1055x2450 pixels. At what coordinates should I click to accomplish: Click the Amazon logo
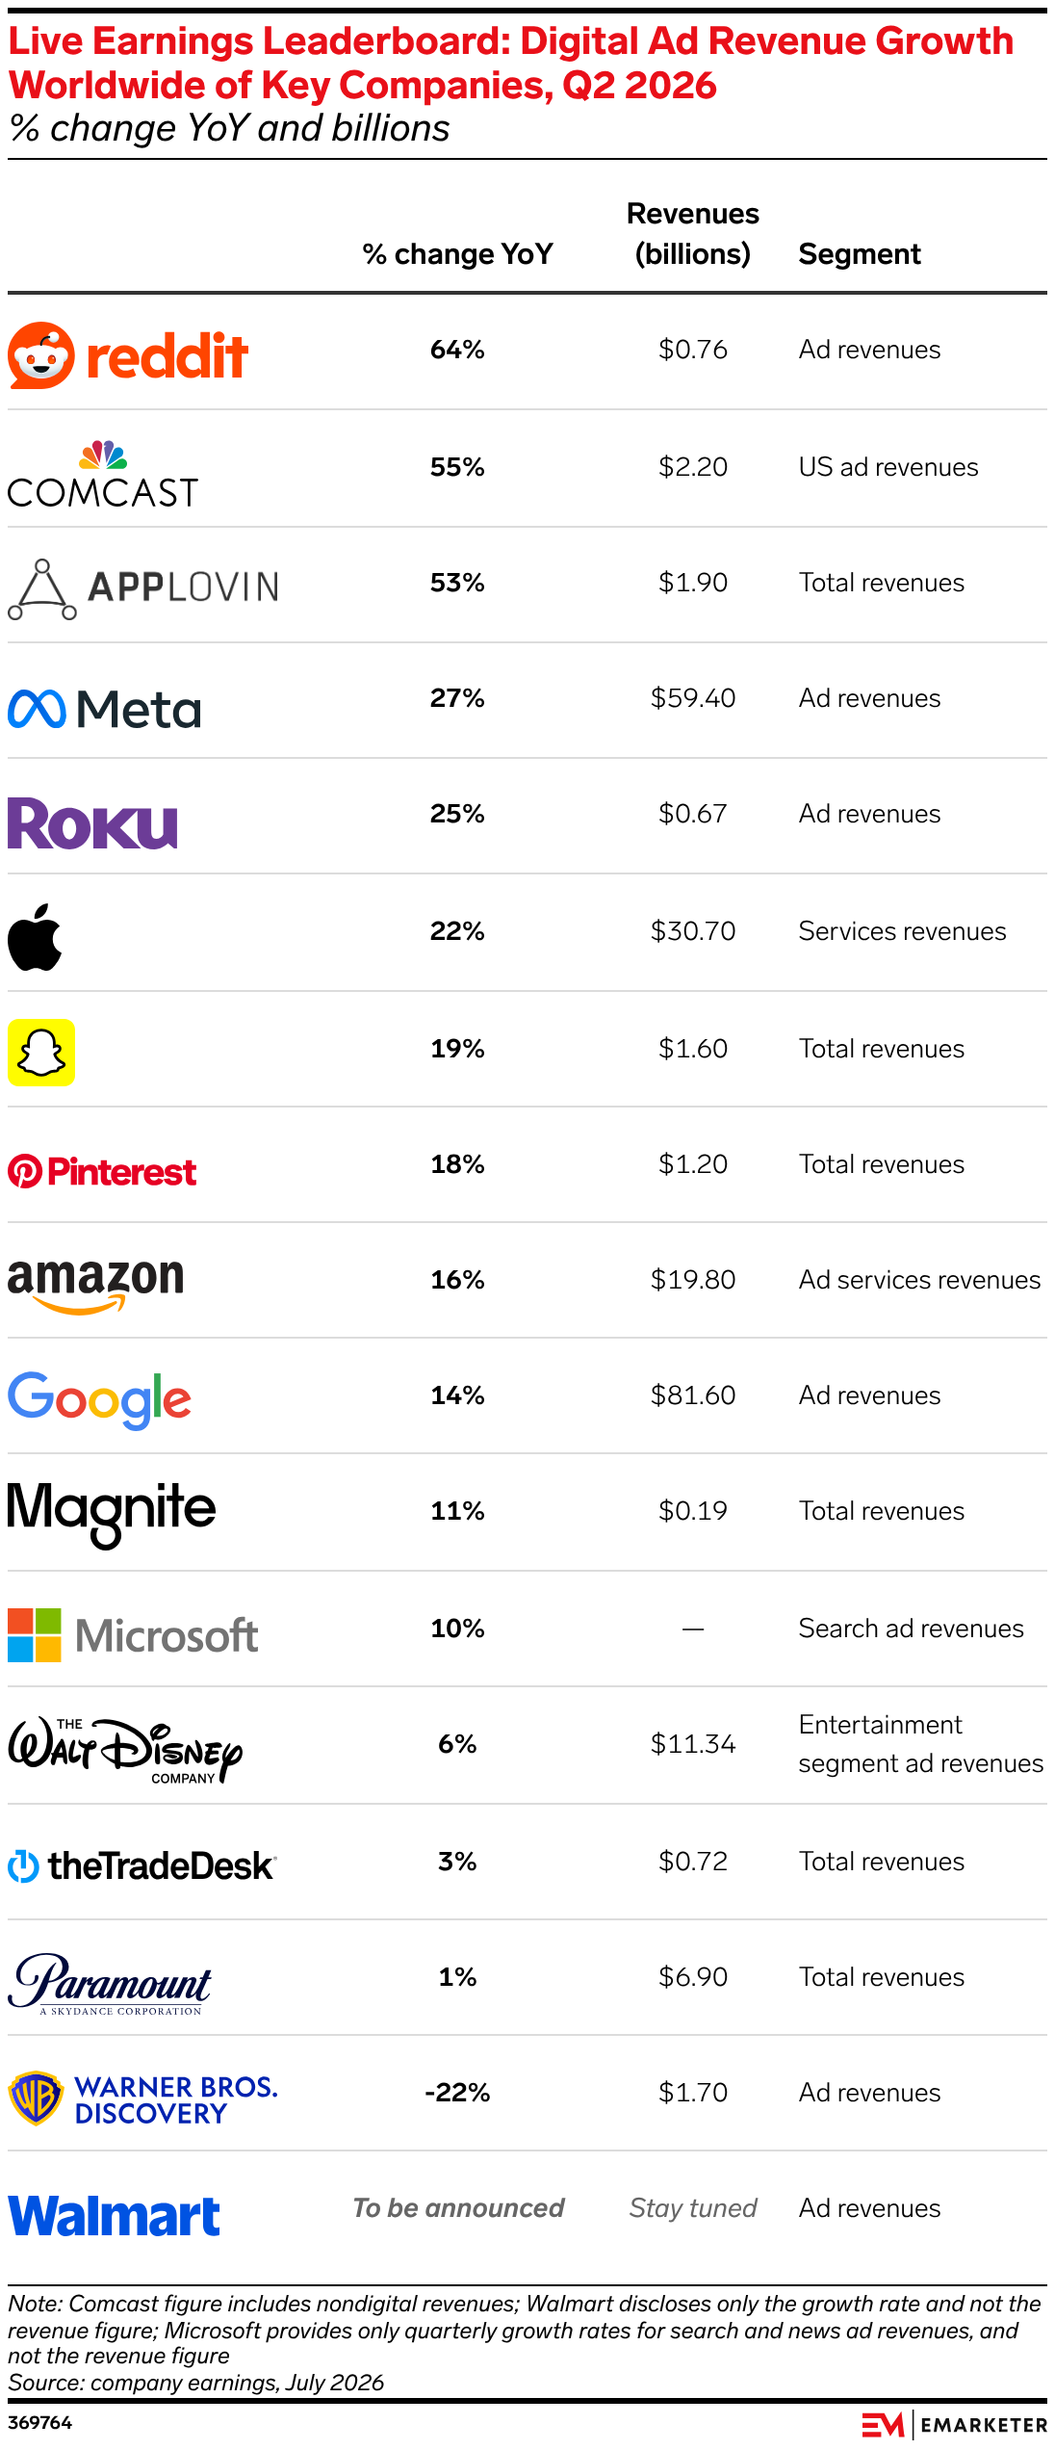pos(95,1286)
